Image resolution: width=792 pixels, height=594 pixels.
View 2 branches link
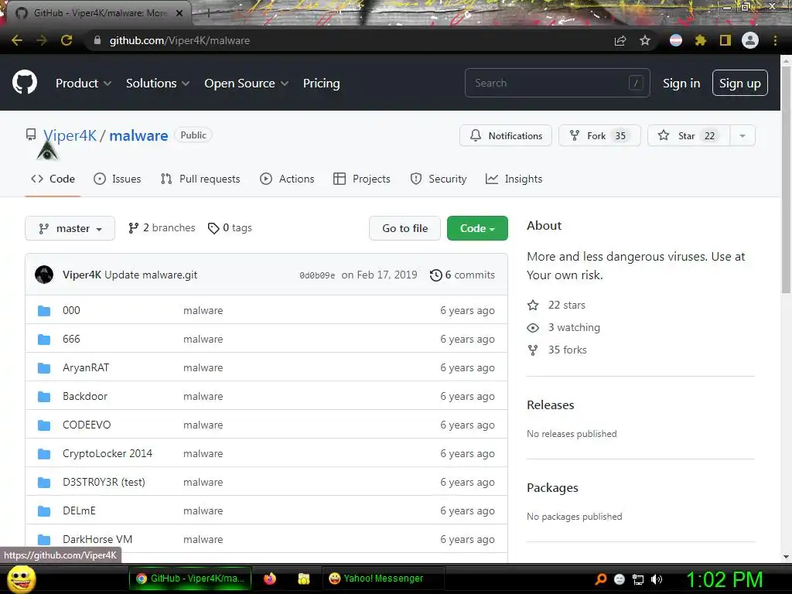click(x=162, y=228)
